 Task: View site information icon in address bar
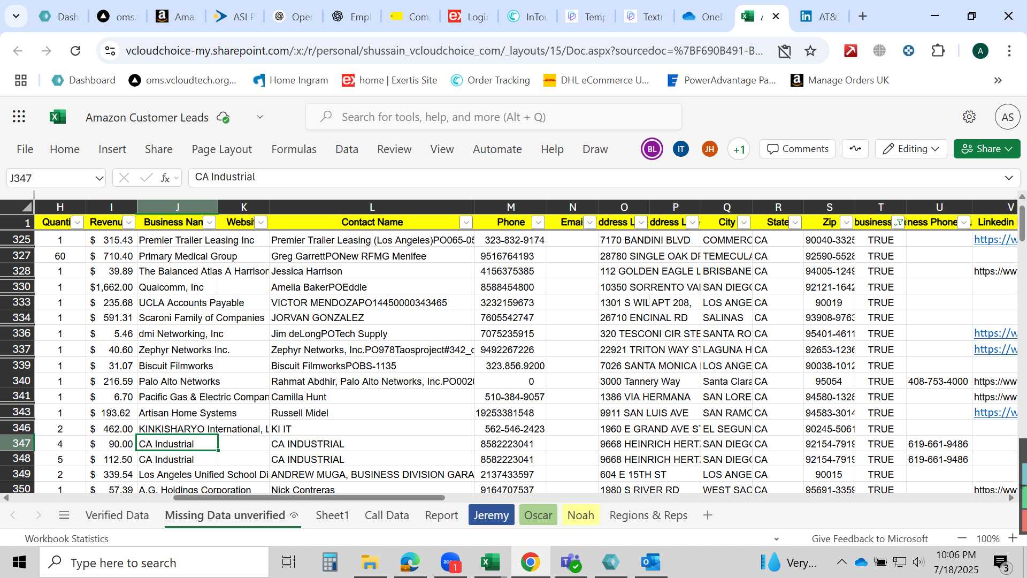(x=110, y=51)
